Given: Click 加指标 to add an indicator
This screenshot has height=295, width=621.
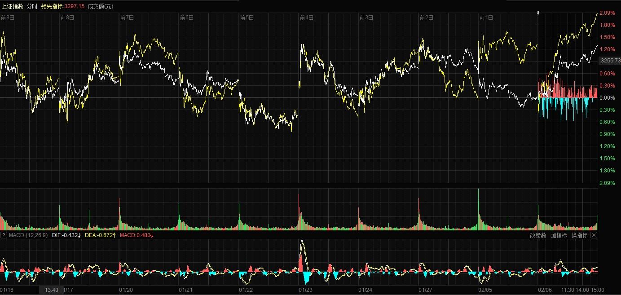Looking at the screenshot, I should (559, 235).
